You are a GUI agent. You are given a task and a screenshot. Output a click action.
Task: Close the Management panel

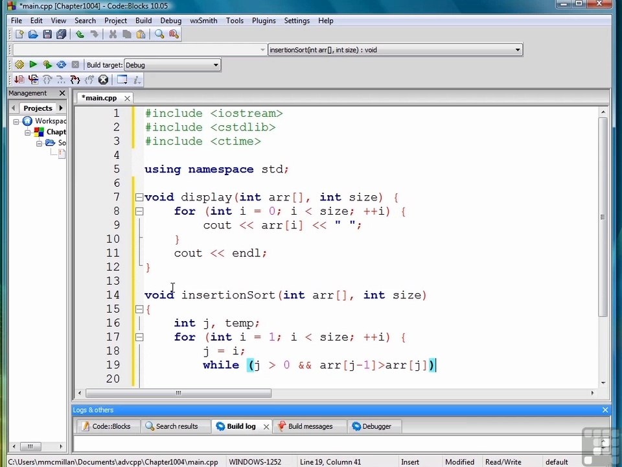pos(62,93)
